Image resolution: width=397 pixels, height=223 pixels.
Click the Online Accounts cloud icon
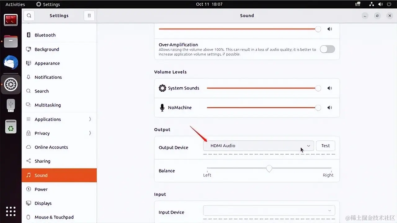click(x=29, y=147)
